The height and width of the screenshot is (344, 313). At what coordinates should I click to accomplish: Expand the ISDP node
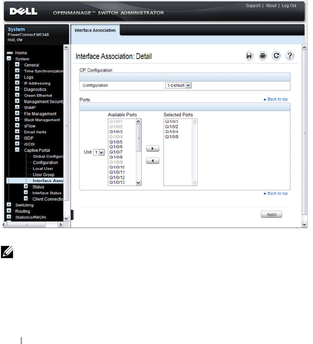(17, 138)
